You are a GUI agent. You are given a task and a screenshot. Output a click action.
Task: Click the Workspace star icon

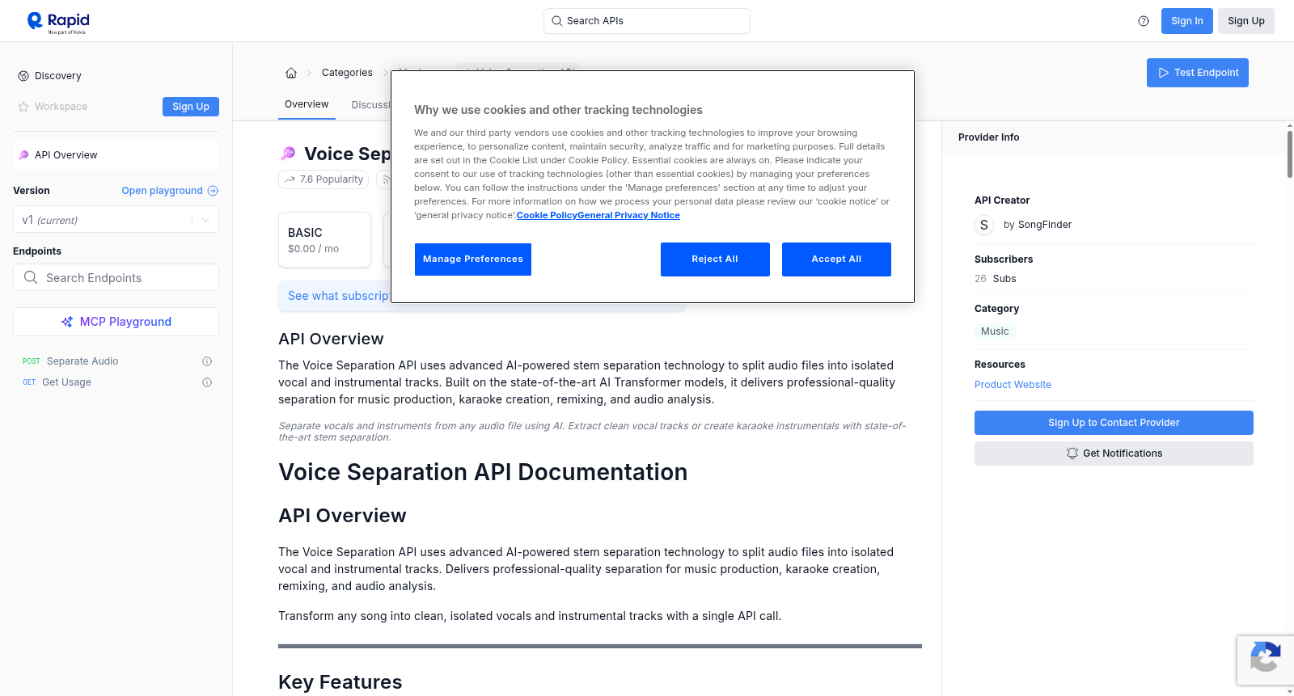(23, 107)
